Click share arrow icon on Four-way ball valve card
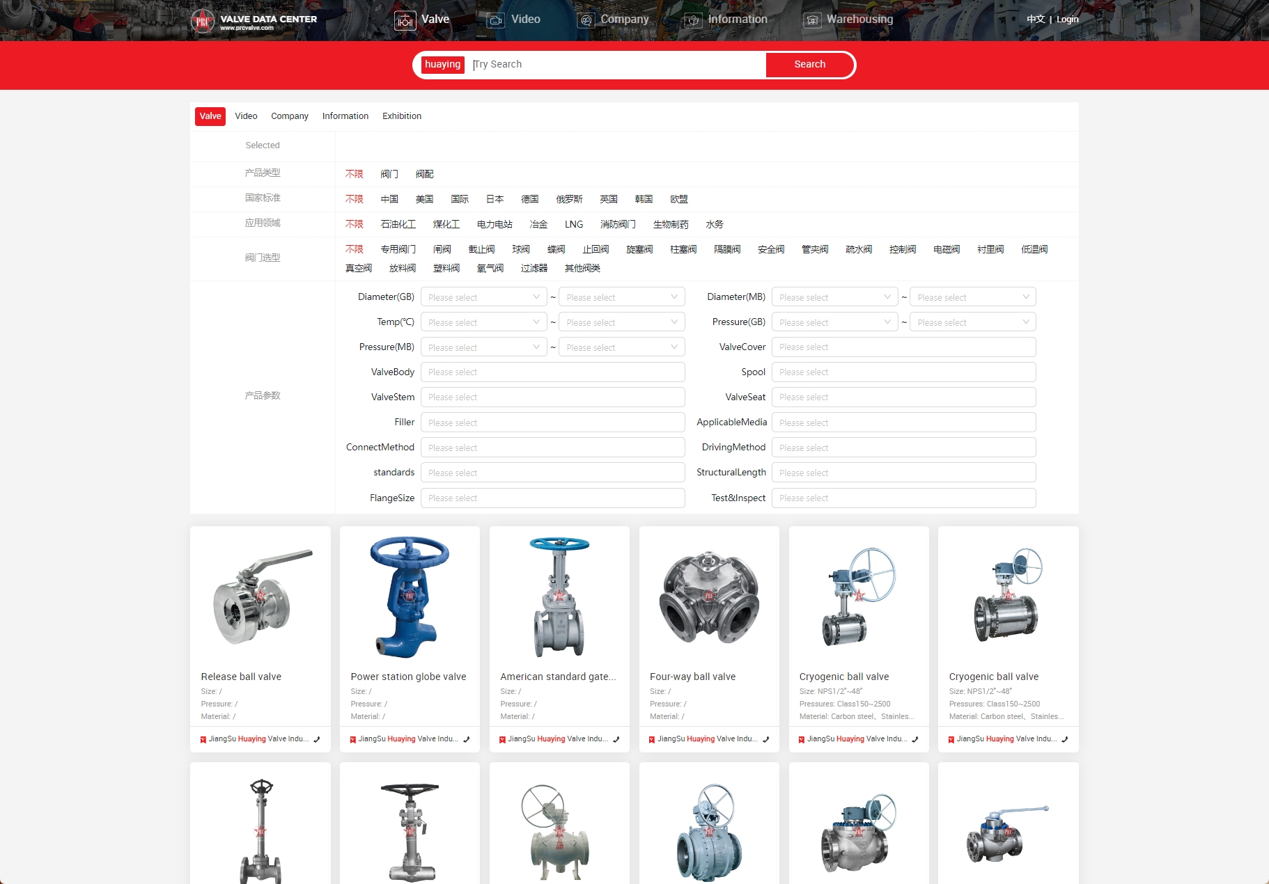 pos(765,739)
